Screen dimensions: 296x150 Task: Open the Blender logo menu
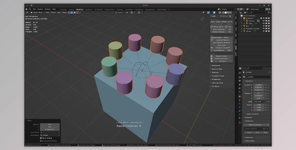(26, 9)
